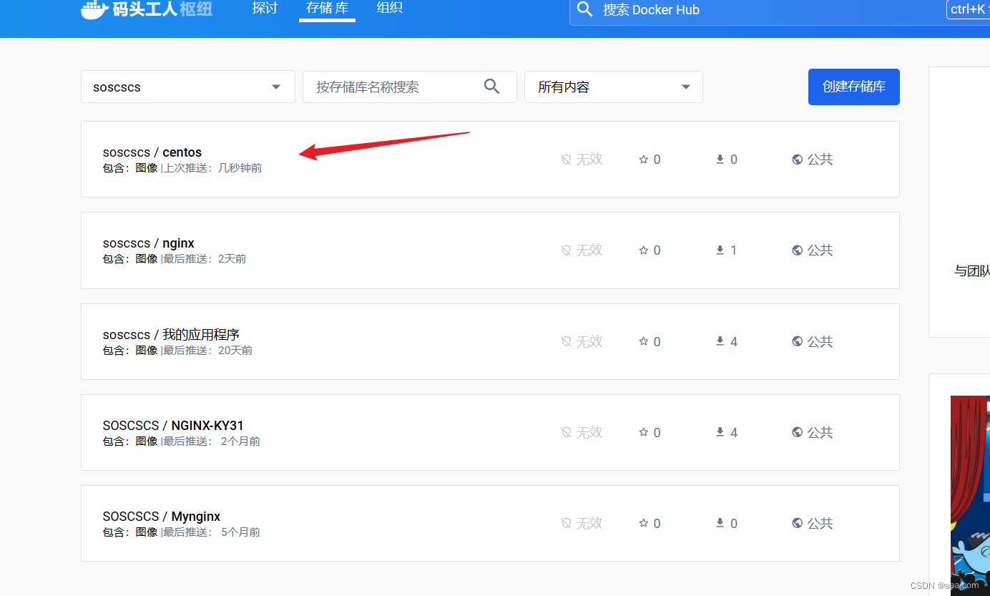Click the cartoon whale promo image
Image resolution: width=990 pixels, height=596 pixels.
tap(971, 495)
